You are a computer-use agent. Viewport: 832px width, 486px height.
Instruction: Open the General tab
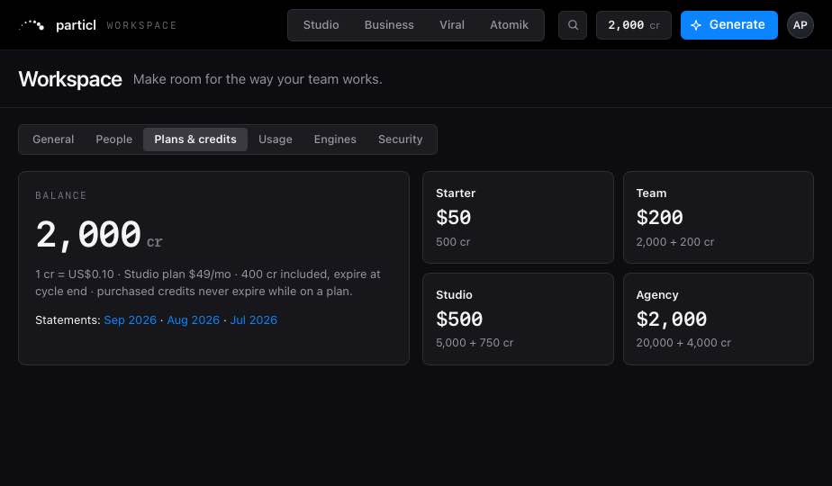pyautogui.click(x=53, y=139)
